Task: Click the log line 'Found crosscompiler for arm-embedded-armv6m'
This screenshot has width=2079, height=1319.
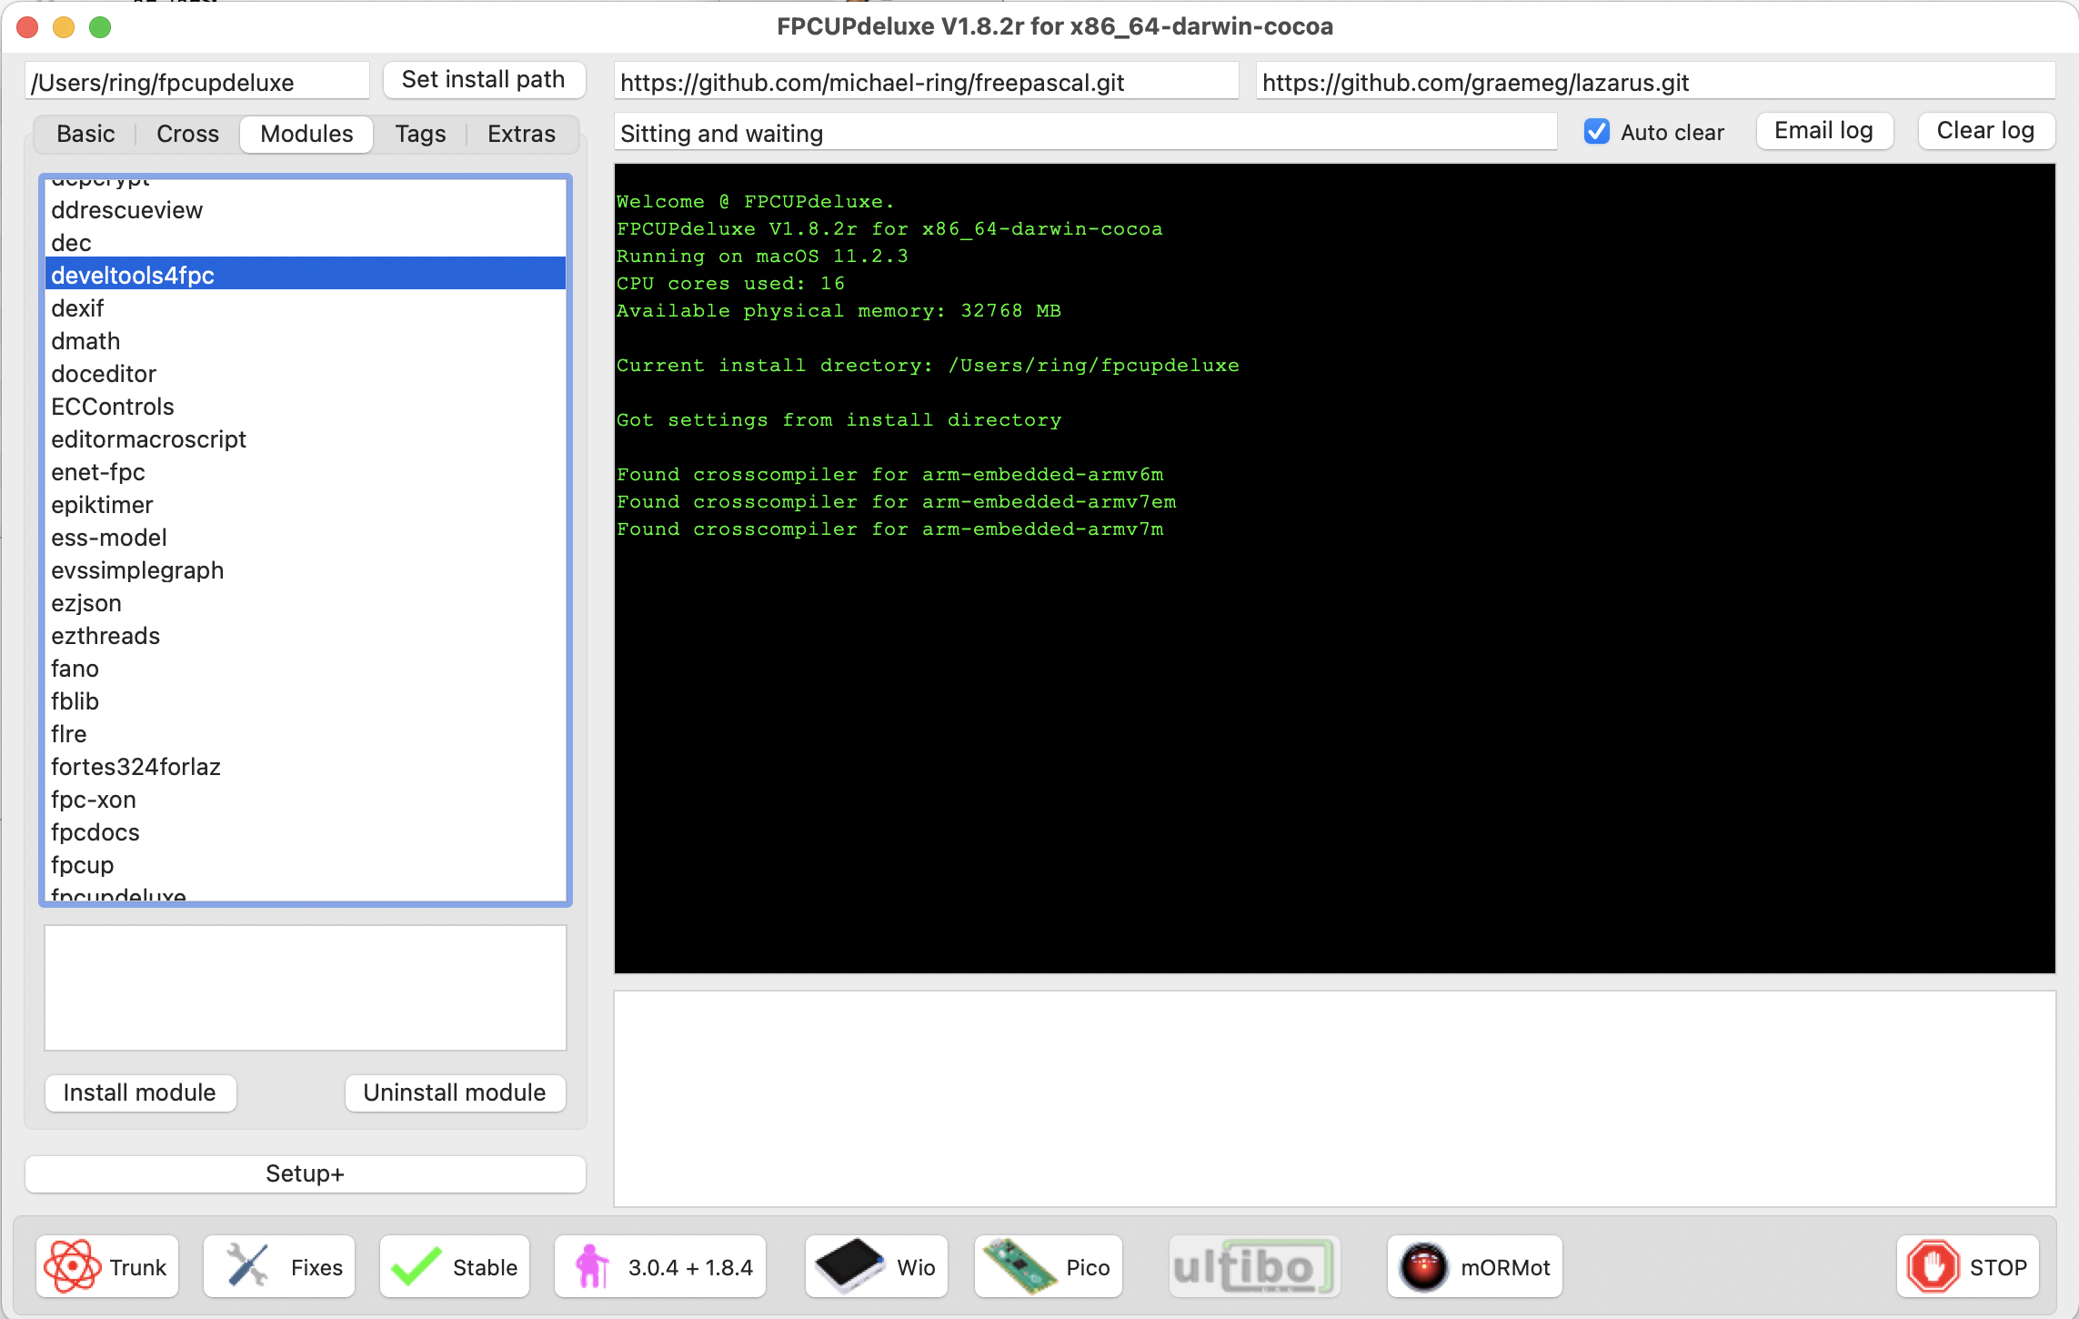Action: click(889, 474)
